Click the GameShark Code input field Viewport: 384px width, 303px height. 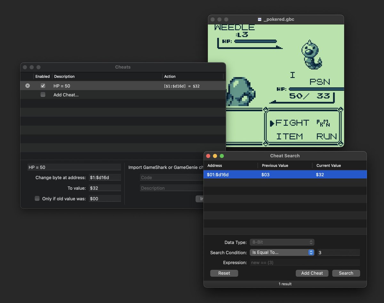pos(172,177)
